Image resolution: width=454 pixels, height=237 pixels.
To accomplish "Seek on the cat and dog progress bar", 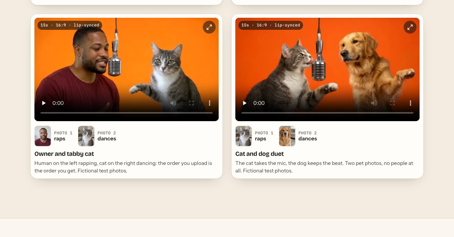I will [x=327, y=113].
